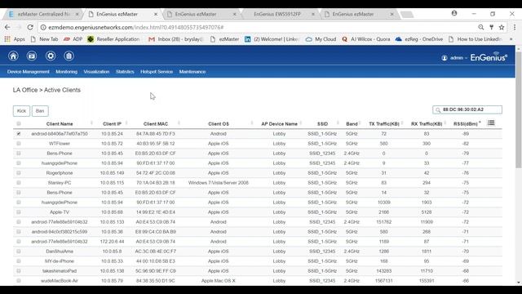This screenshot has width=522, height=294.
Task: Open the Visualization menu
Action: [x=96, y=72]
